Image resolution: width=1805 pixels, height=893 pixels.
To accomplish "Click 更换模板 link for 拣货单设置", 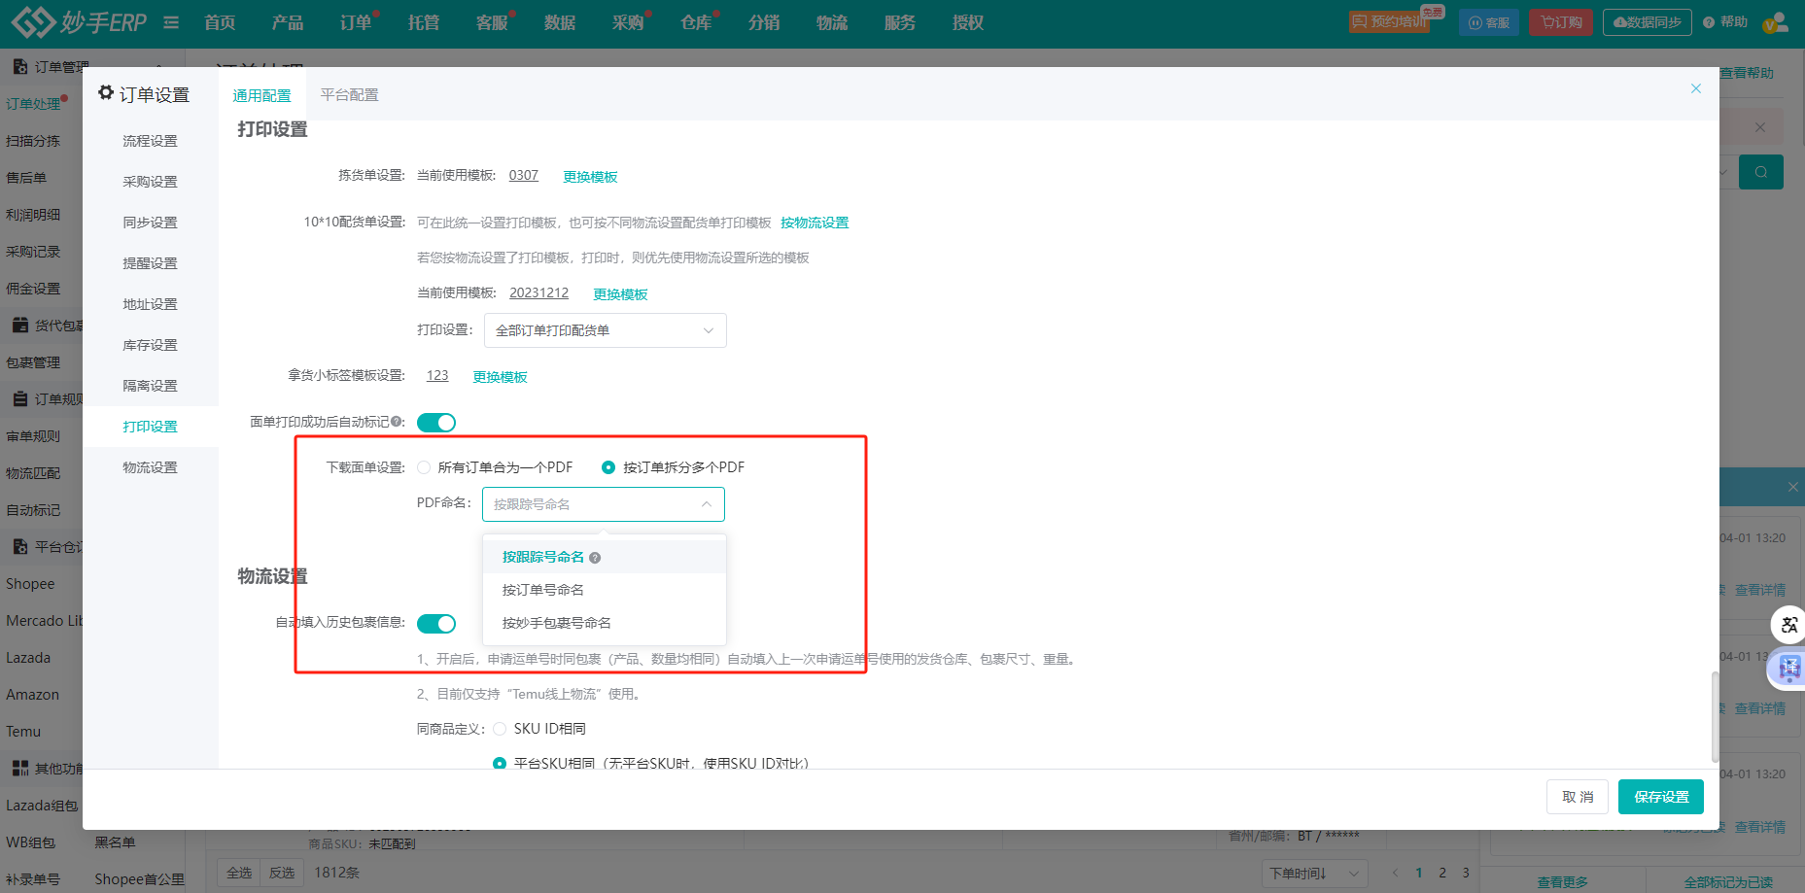I will [590, 177].
